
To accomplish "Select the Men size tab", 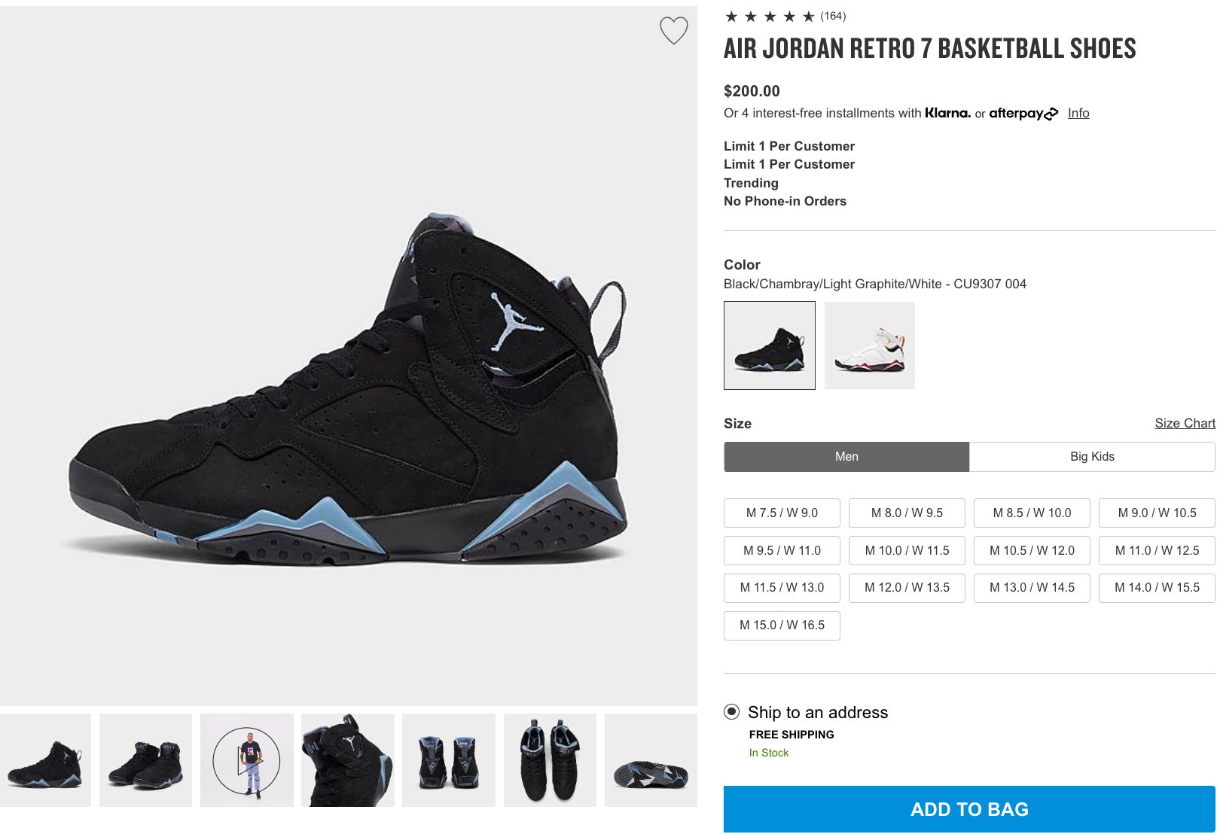I will tap(846, 457).
